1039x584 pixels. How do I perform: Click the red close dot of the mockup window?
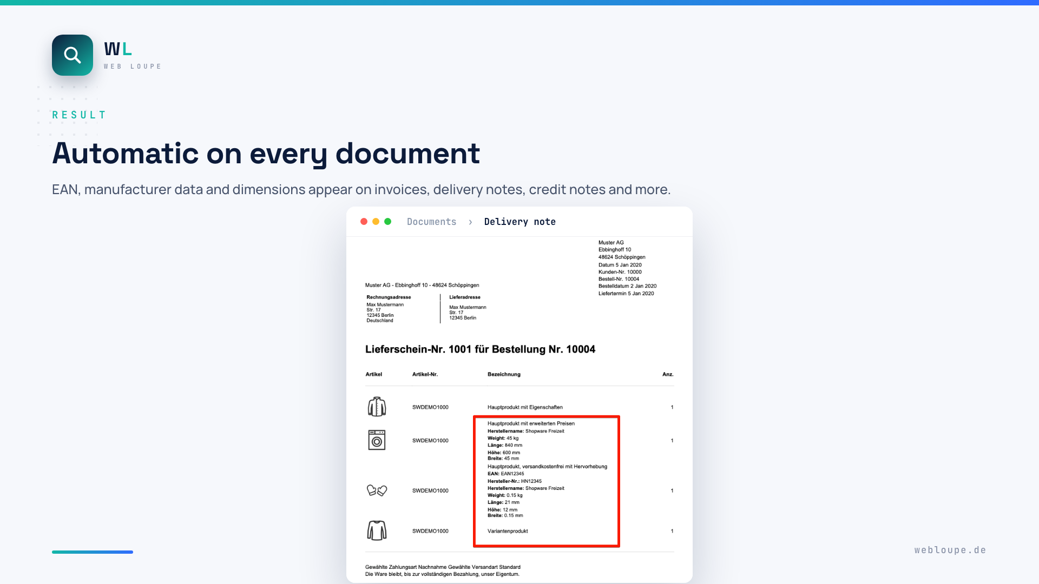click(364, 222)
